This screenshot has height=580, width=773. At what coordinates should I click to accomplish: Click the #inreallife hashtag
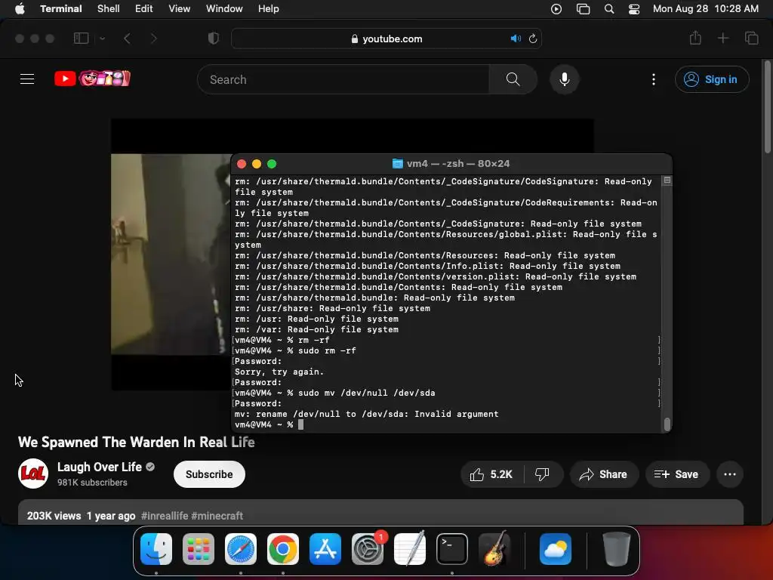[165, 516]
